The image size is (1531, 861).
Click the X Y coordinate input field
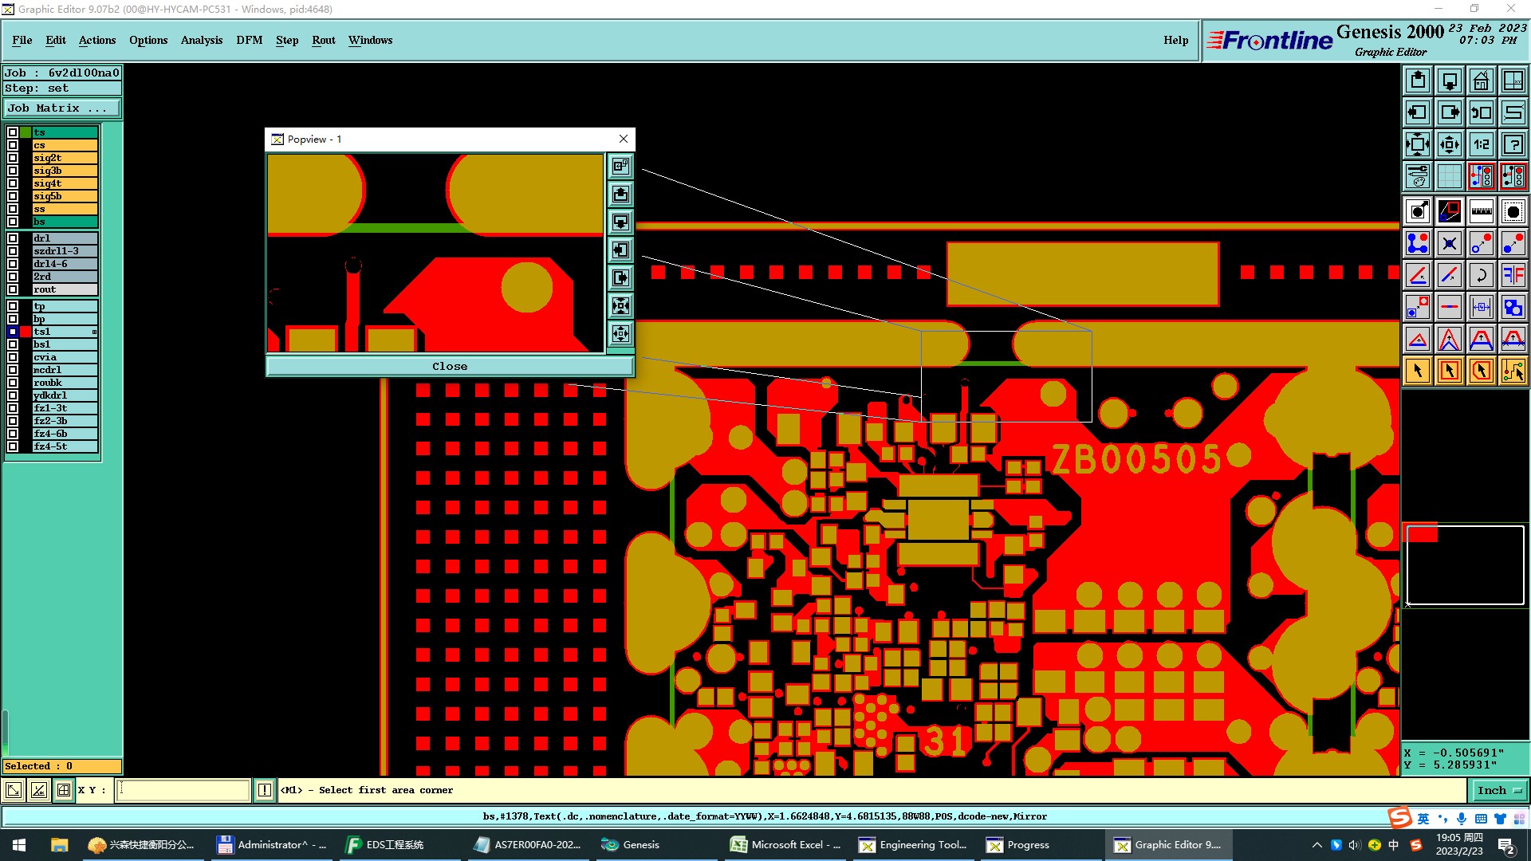[183, 790]
